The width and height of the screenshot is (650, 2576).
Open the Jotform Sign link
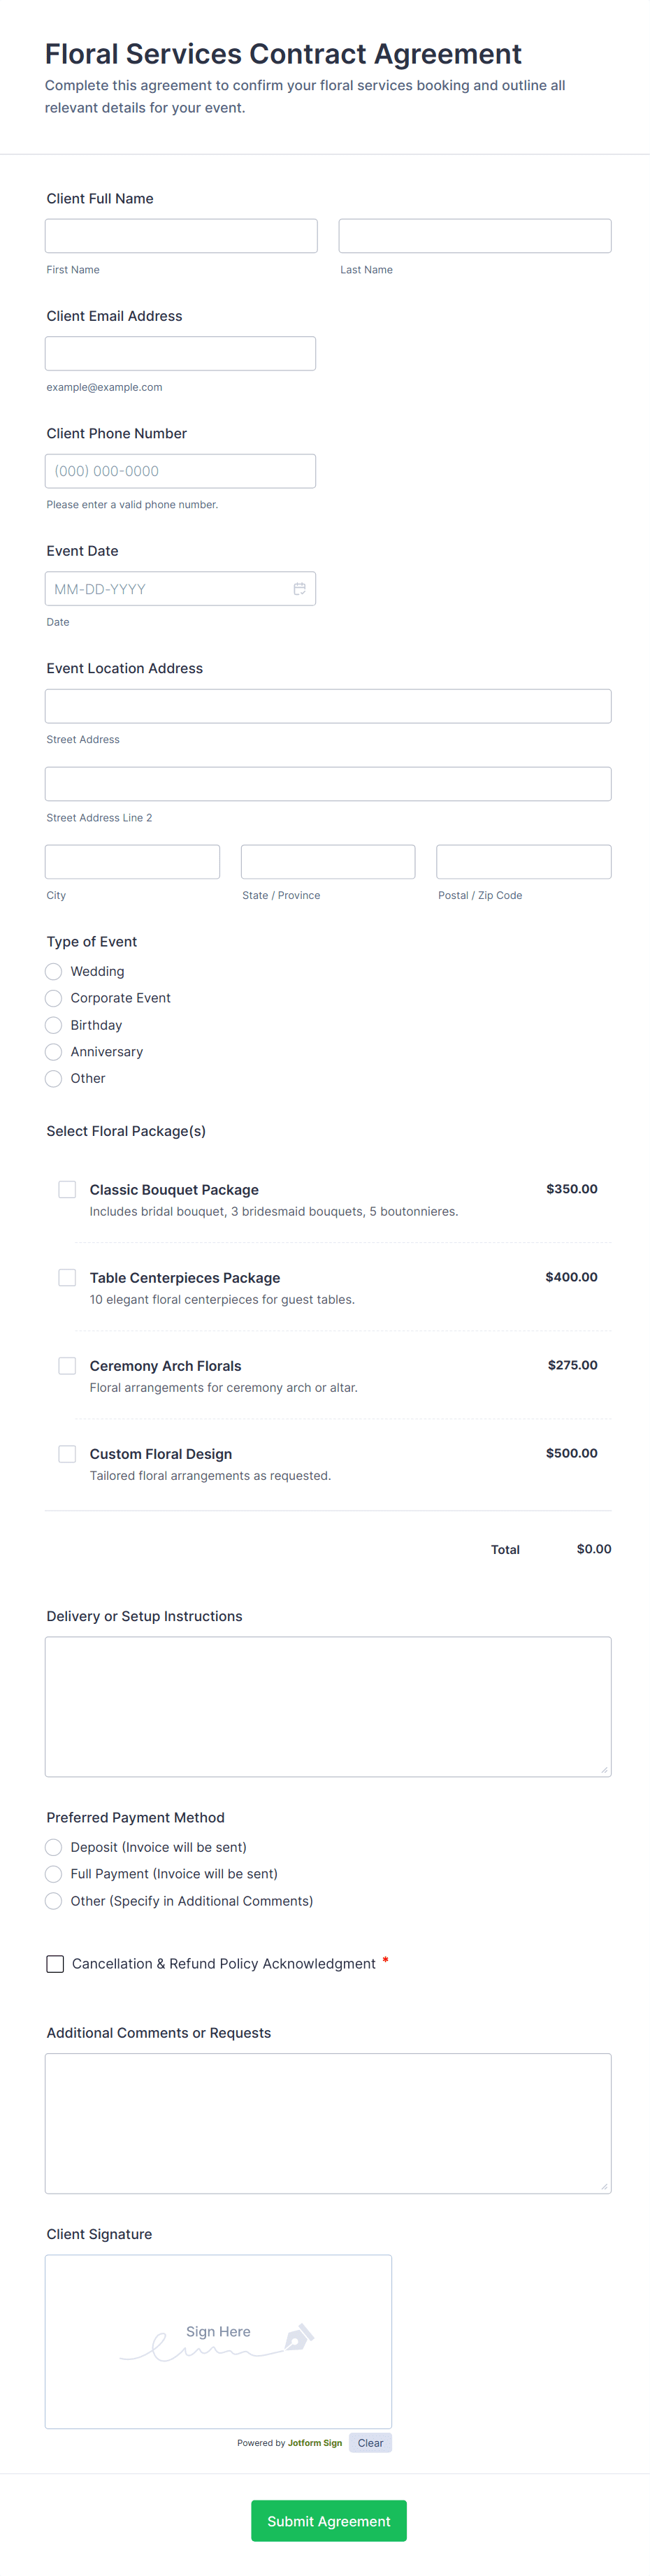tap(315, 2443)
